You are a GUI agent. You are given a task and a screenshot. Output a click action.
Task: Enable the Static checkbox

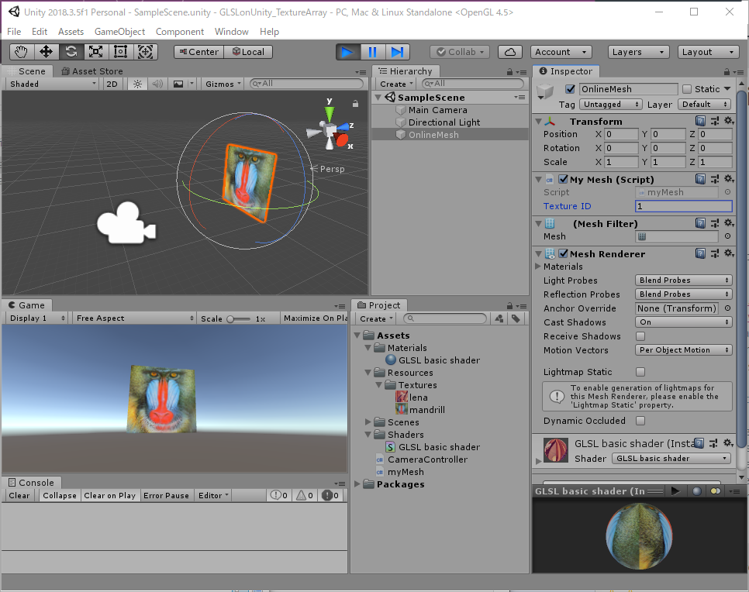(x=687, y=89)
